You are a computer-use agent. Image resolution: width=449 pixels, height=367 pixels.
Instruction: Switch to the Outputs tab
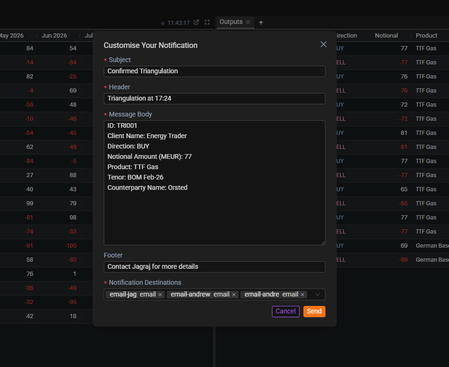pos(231,22)
